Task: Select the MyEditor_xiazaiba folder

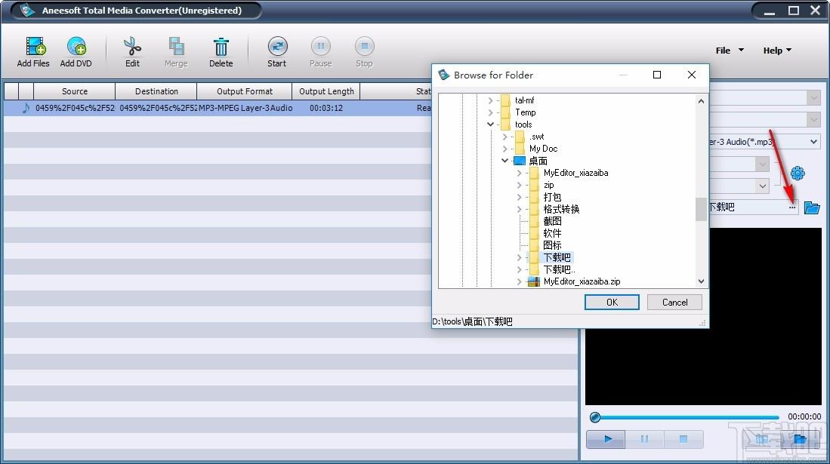Action: (x=576, y=173)
